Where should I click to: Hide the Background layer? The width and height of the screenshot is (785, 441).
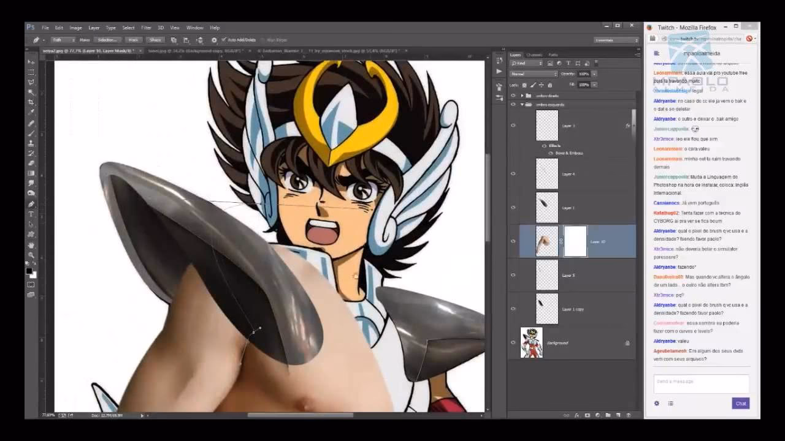click(513, 343)
